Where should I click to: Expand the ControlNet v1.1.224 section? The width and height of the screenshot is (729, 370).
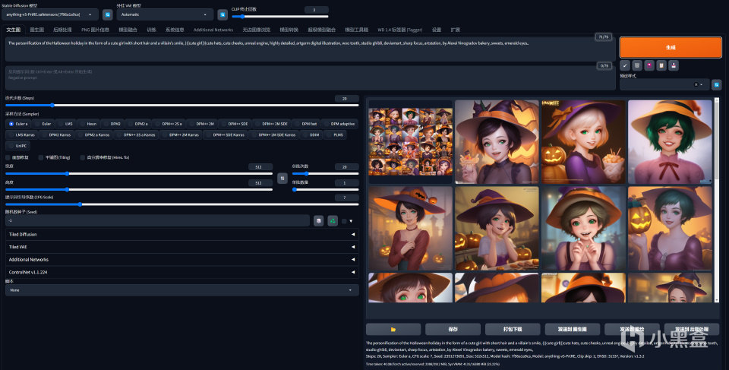pyautogui.click(x=181, y=272)
